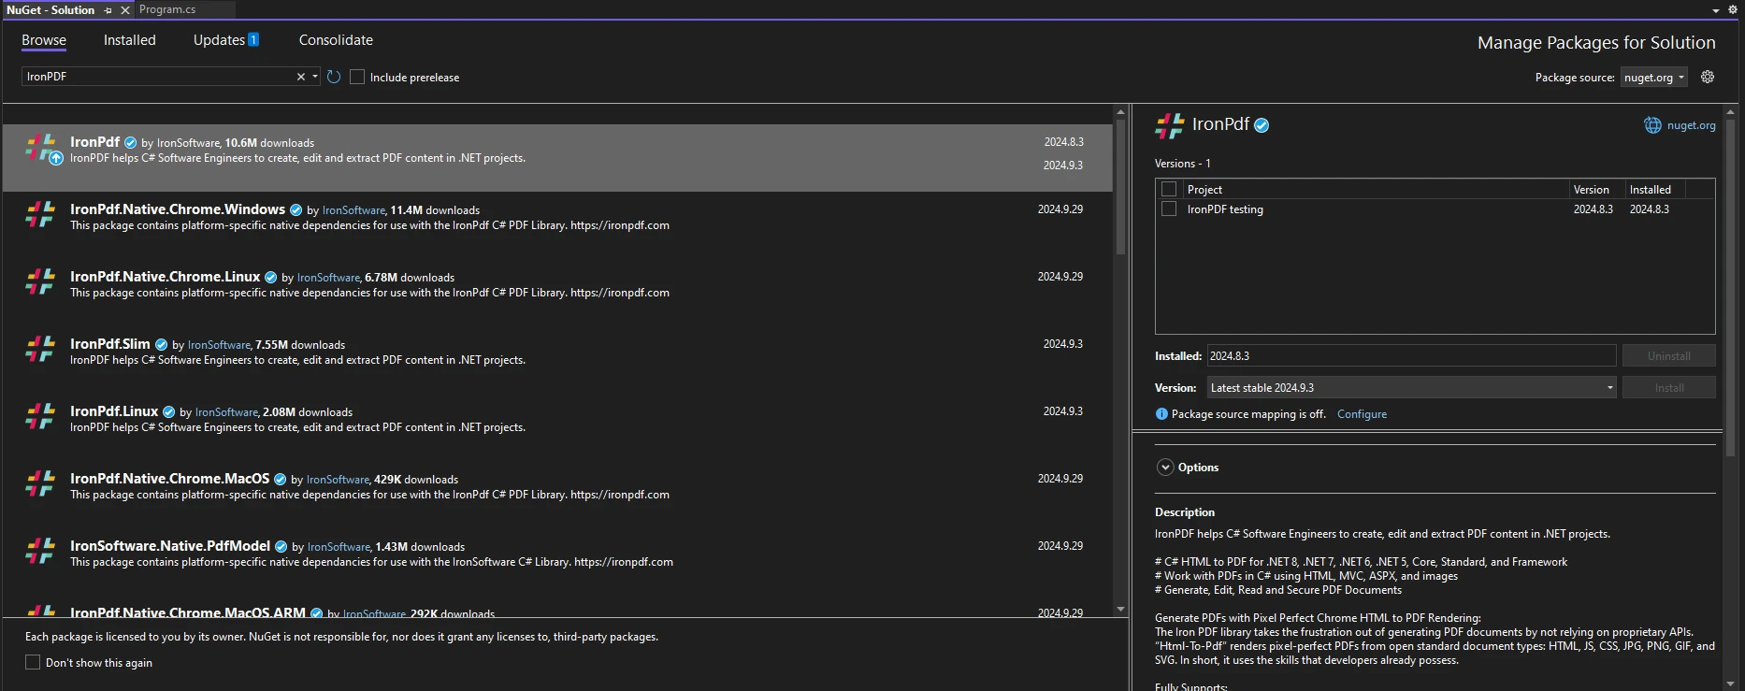1745x691 pixels.
Task: Click the IronPdf.Linux package icon
Action: pos(40,416)
